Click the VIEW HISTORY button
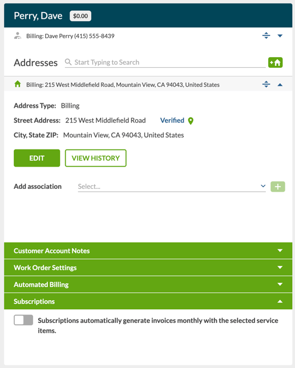The width and height of the screenshot is (295, 368). 96,158
